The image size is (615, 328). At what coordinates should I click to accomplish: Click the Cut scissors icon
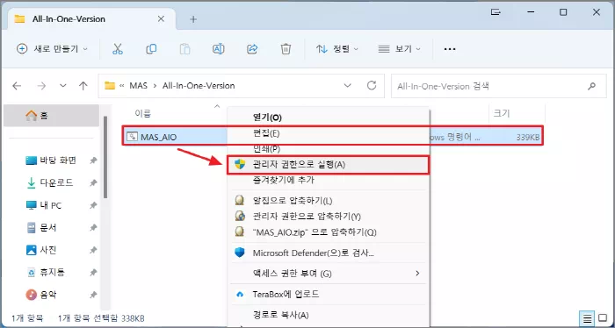pyautogui.click(x=117, y=49)
